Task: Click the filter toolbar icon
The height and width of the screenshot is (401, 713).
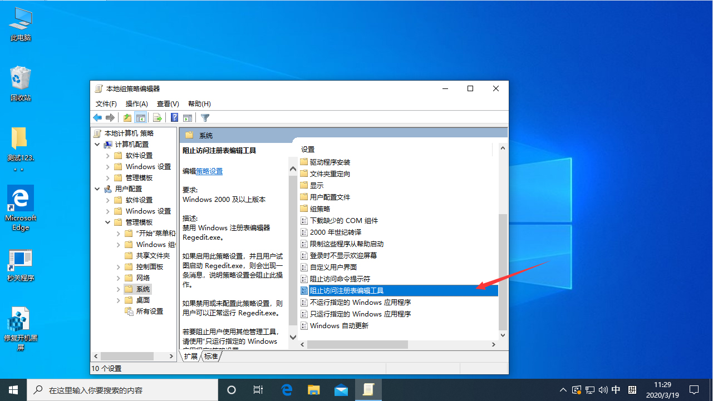Action: pos(205,117)
